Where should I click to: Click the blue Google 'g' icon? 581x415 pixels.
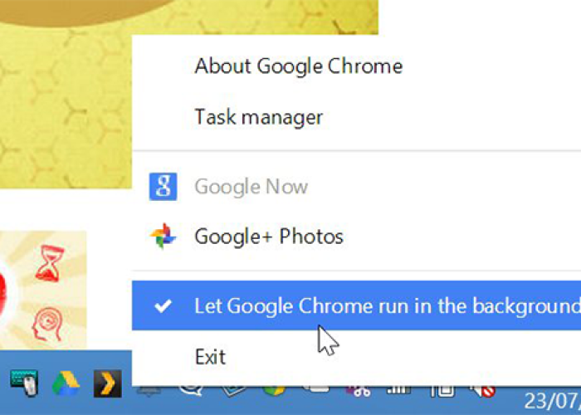pos(163,187)
